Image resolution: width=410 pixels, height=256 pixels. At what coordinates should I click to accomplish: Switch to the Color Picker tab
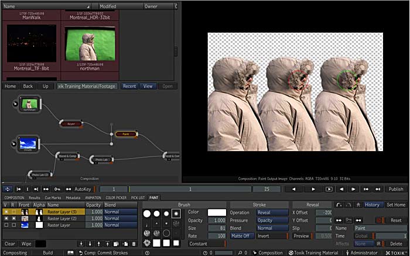[x=117, y=198]
